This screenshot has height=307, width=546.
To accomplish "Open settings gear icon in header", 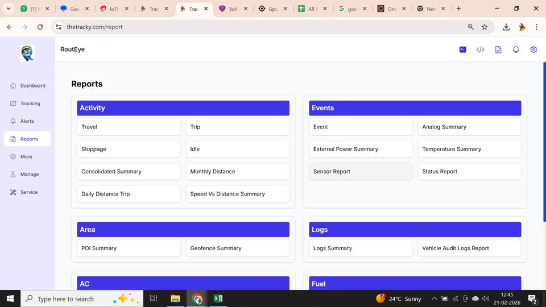I will [533, 49].
